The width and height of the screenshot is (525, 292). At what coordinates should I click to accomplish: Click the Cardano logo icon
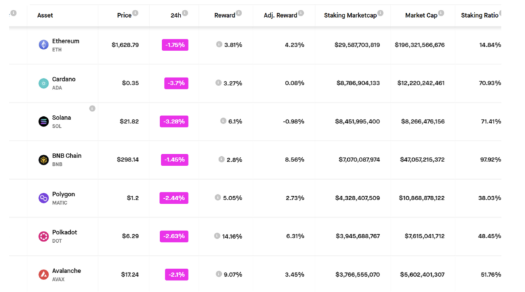(x=43, y=83)
